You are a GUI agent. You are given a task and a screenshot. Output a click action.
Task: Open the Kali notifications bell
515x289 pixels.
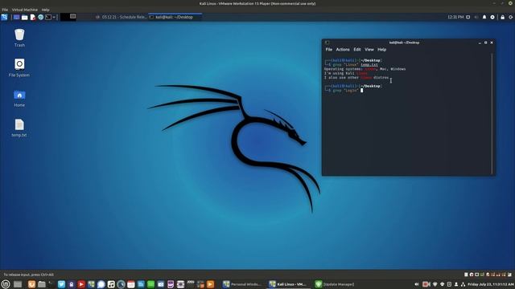pyautogui.click(x=484, y=17)
